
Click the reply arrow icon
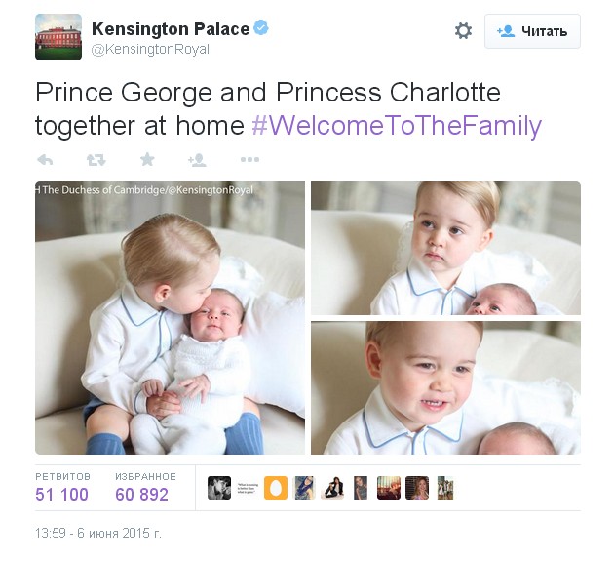45,160
